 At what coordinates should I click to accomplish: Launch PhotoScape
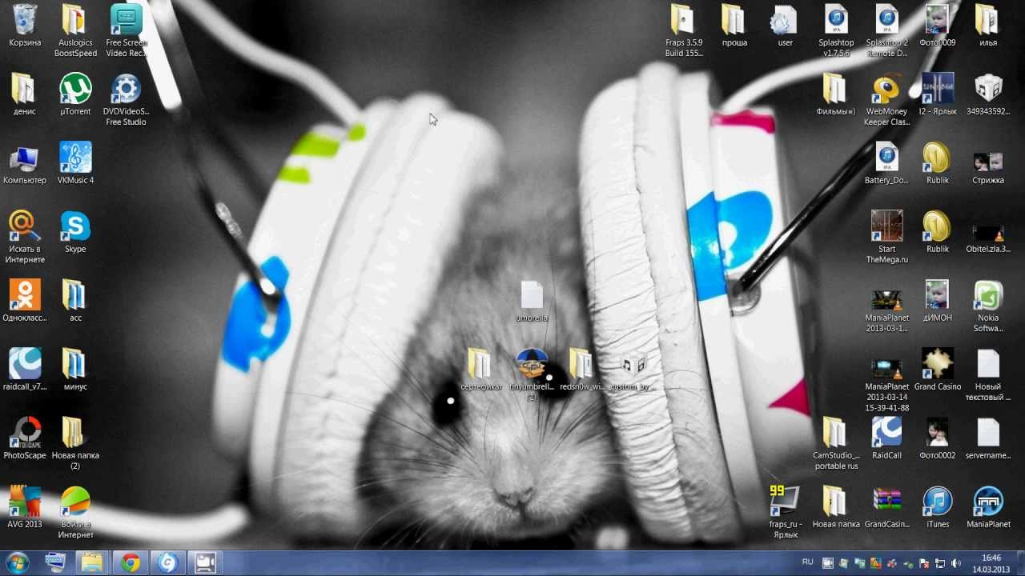coord(25,439)
